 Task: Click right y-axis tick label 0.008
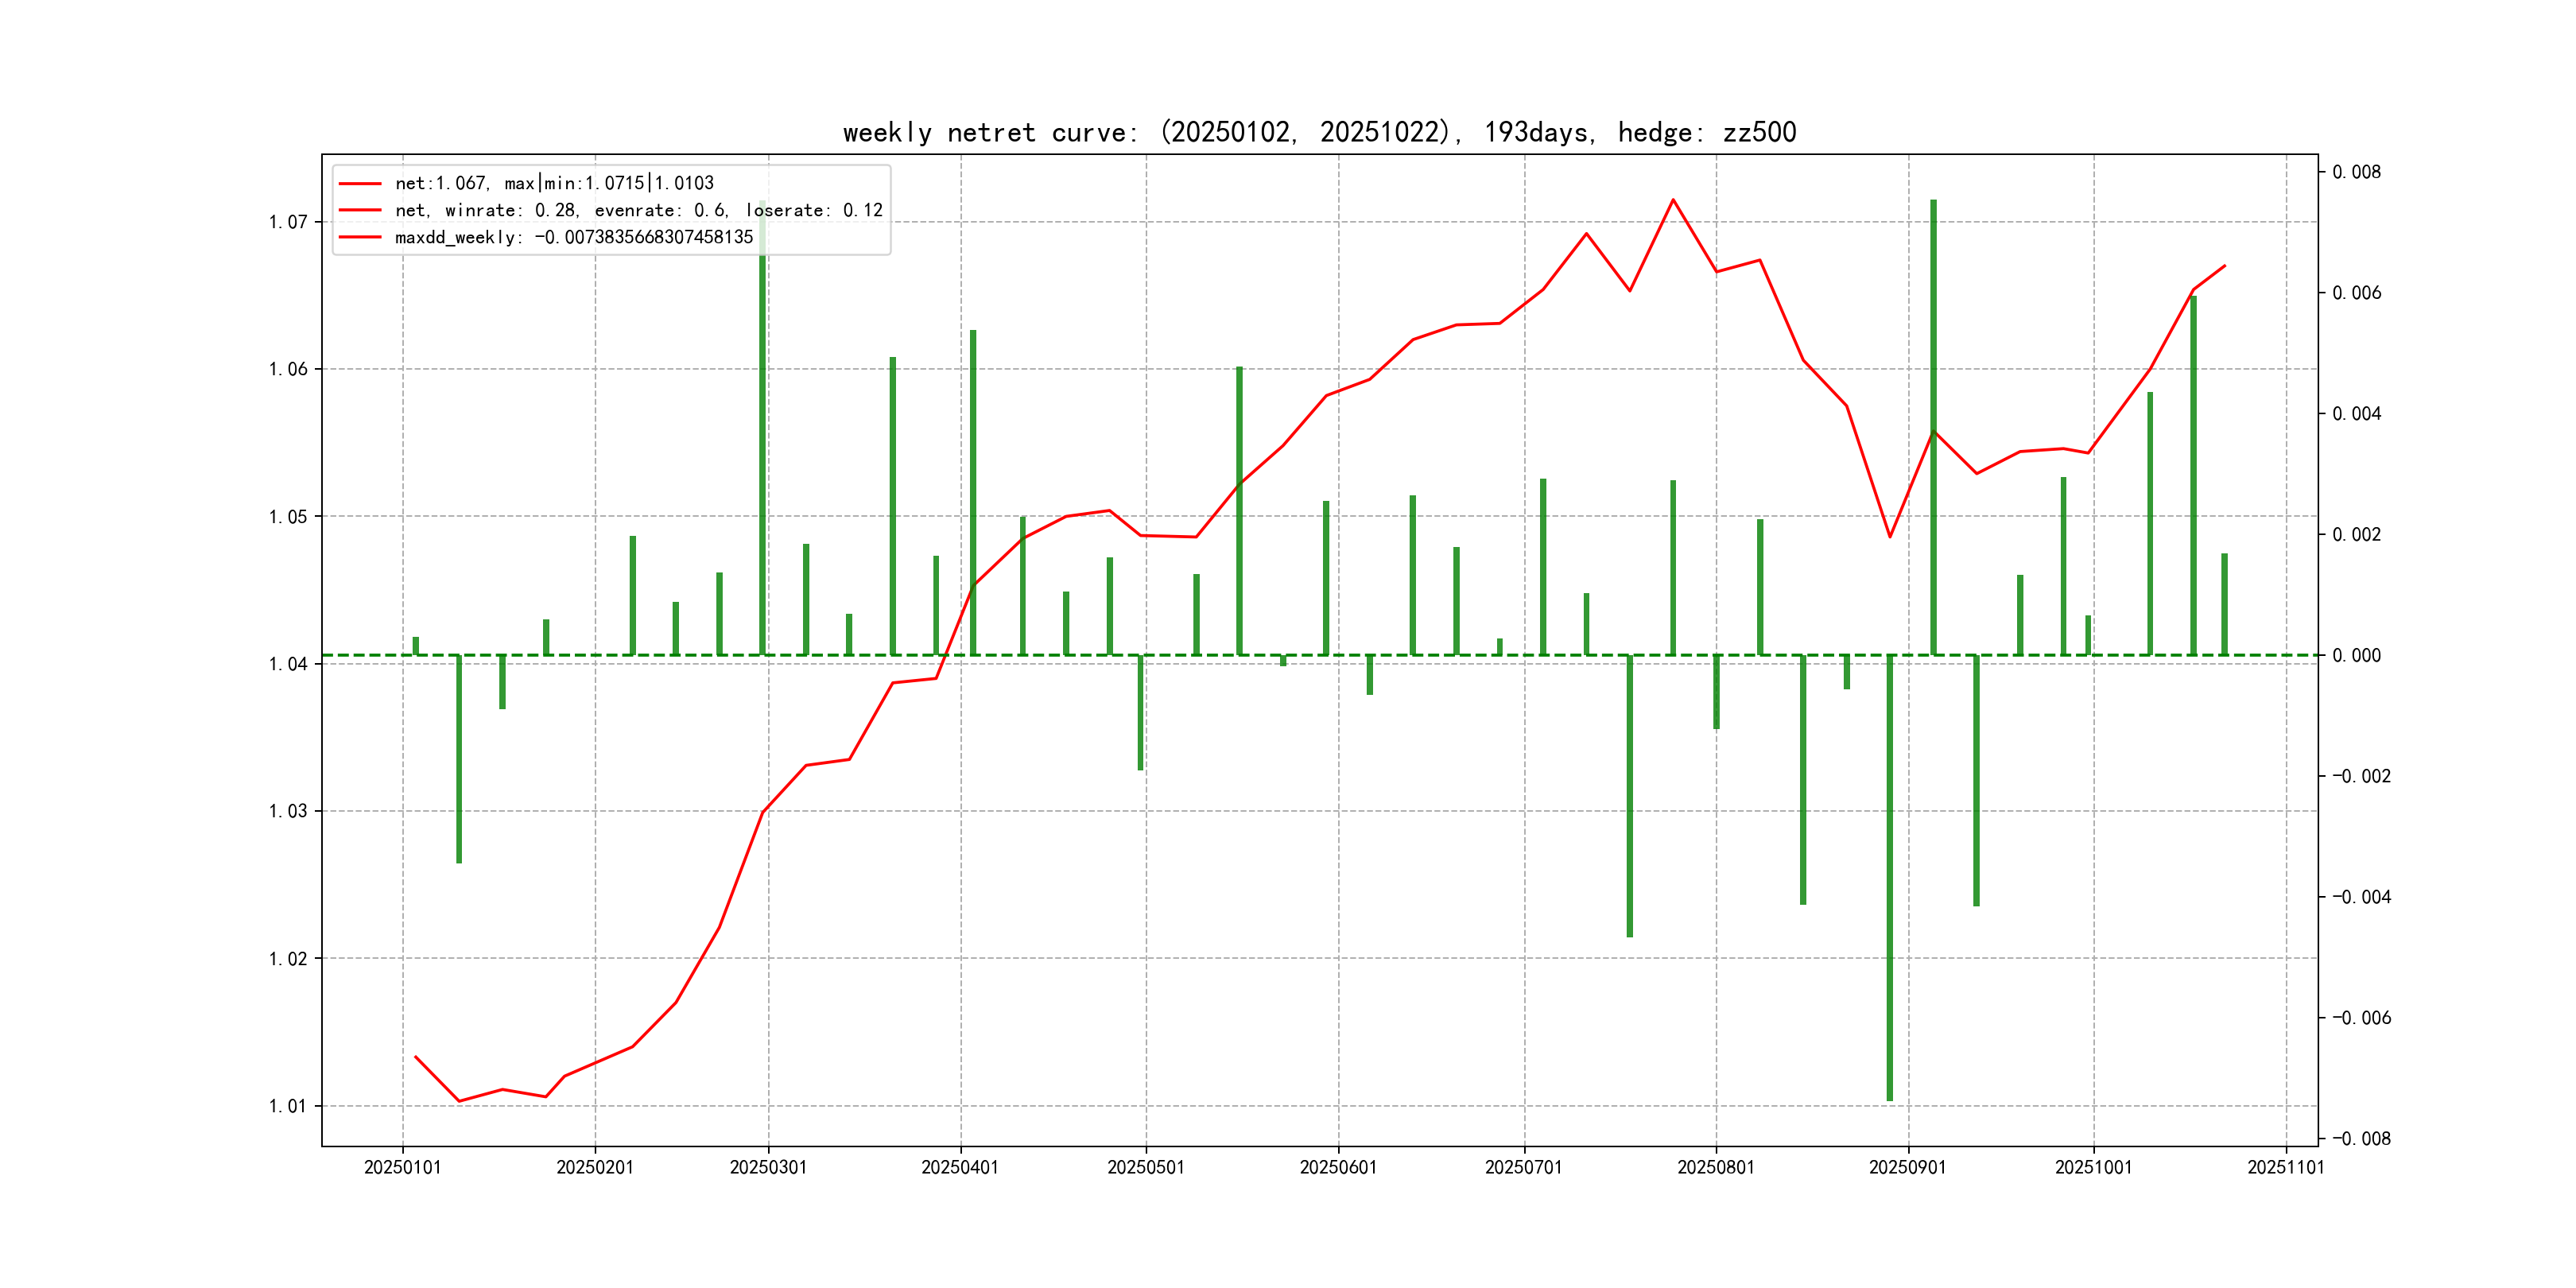click(x=2356, y=172)
